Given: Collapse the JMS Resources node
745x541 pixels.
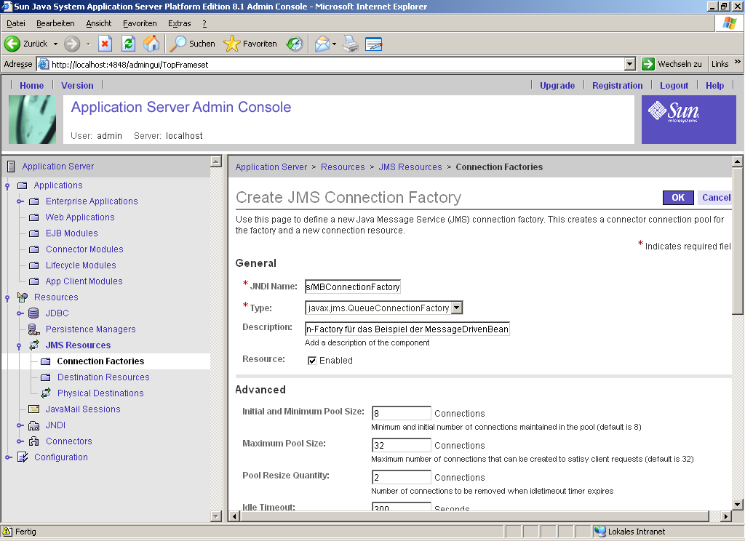Looking at the screenshot, I should pos(19,346).
